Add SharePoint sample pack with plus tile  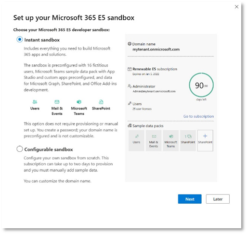coord(205,140)
